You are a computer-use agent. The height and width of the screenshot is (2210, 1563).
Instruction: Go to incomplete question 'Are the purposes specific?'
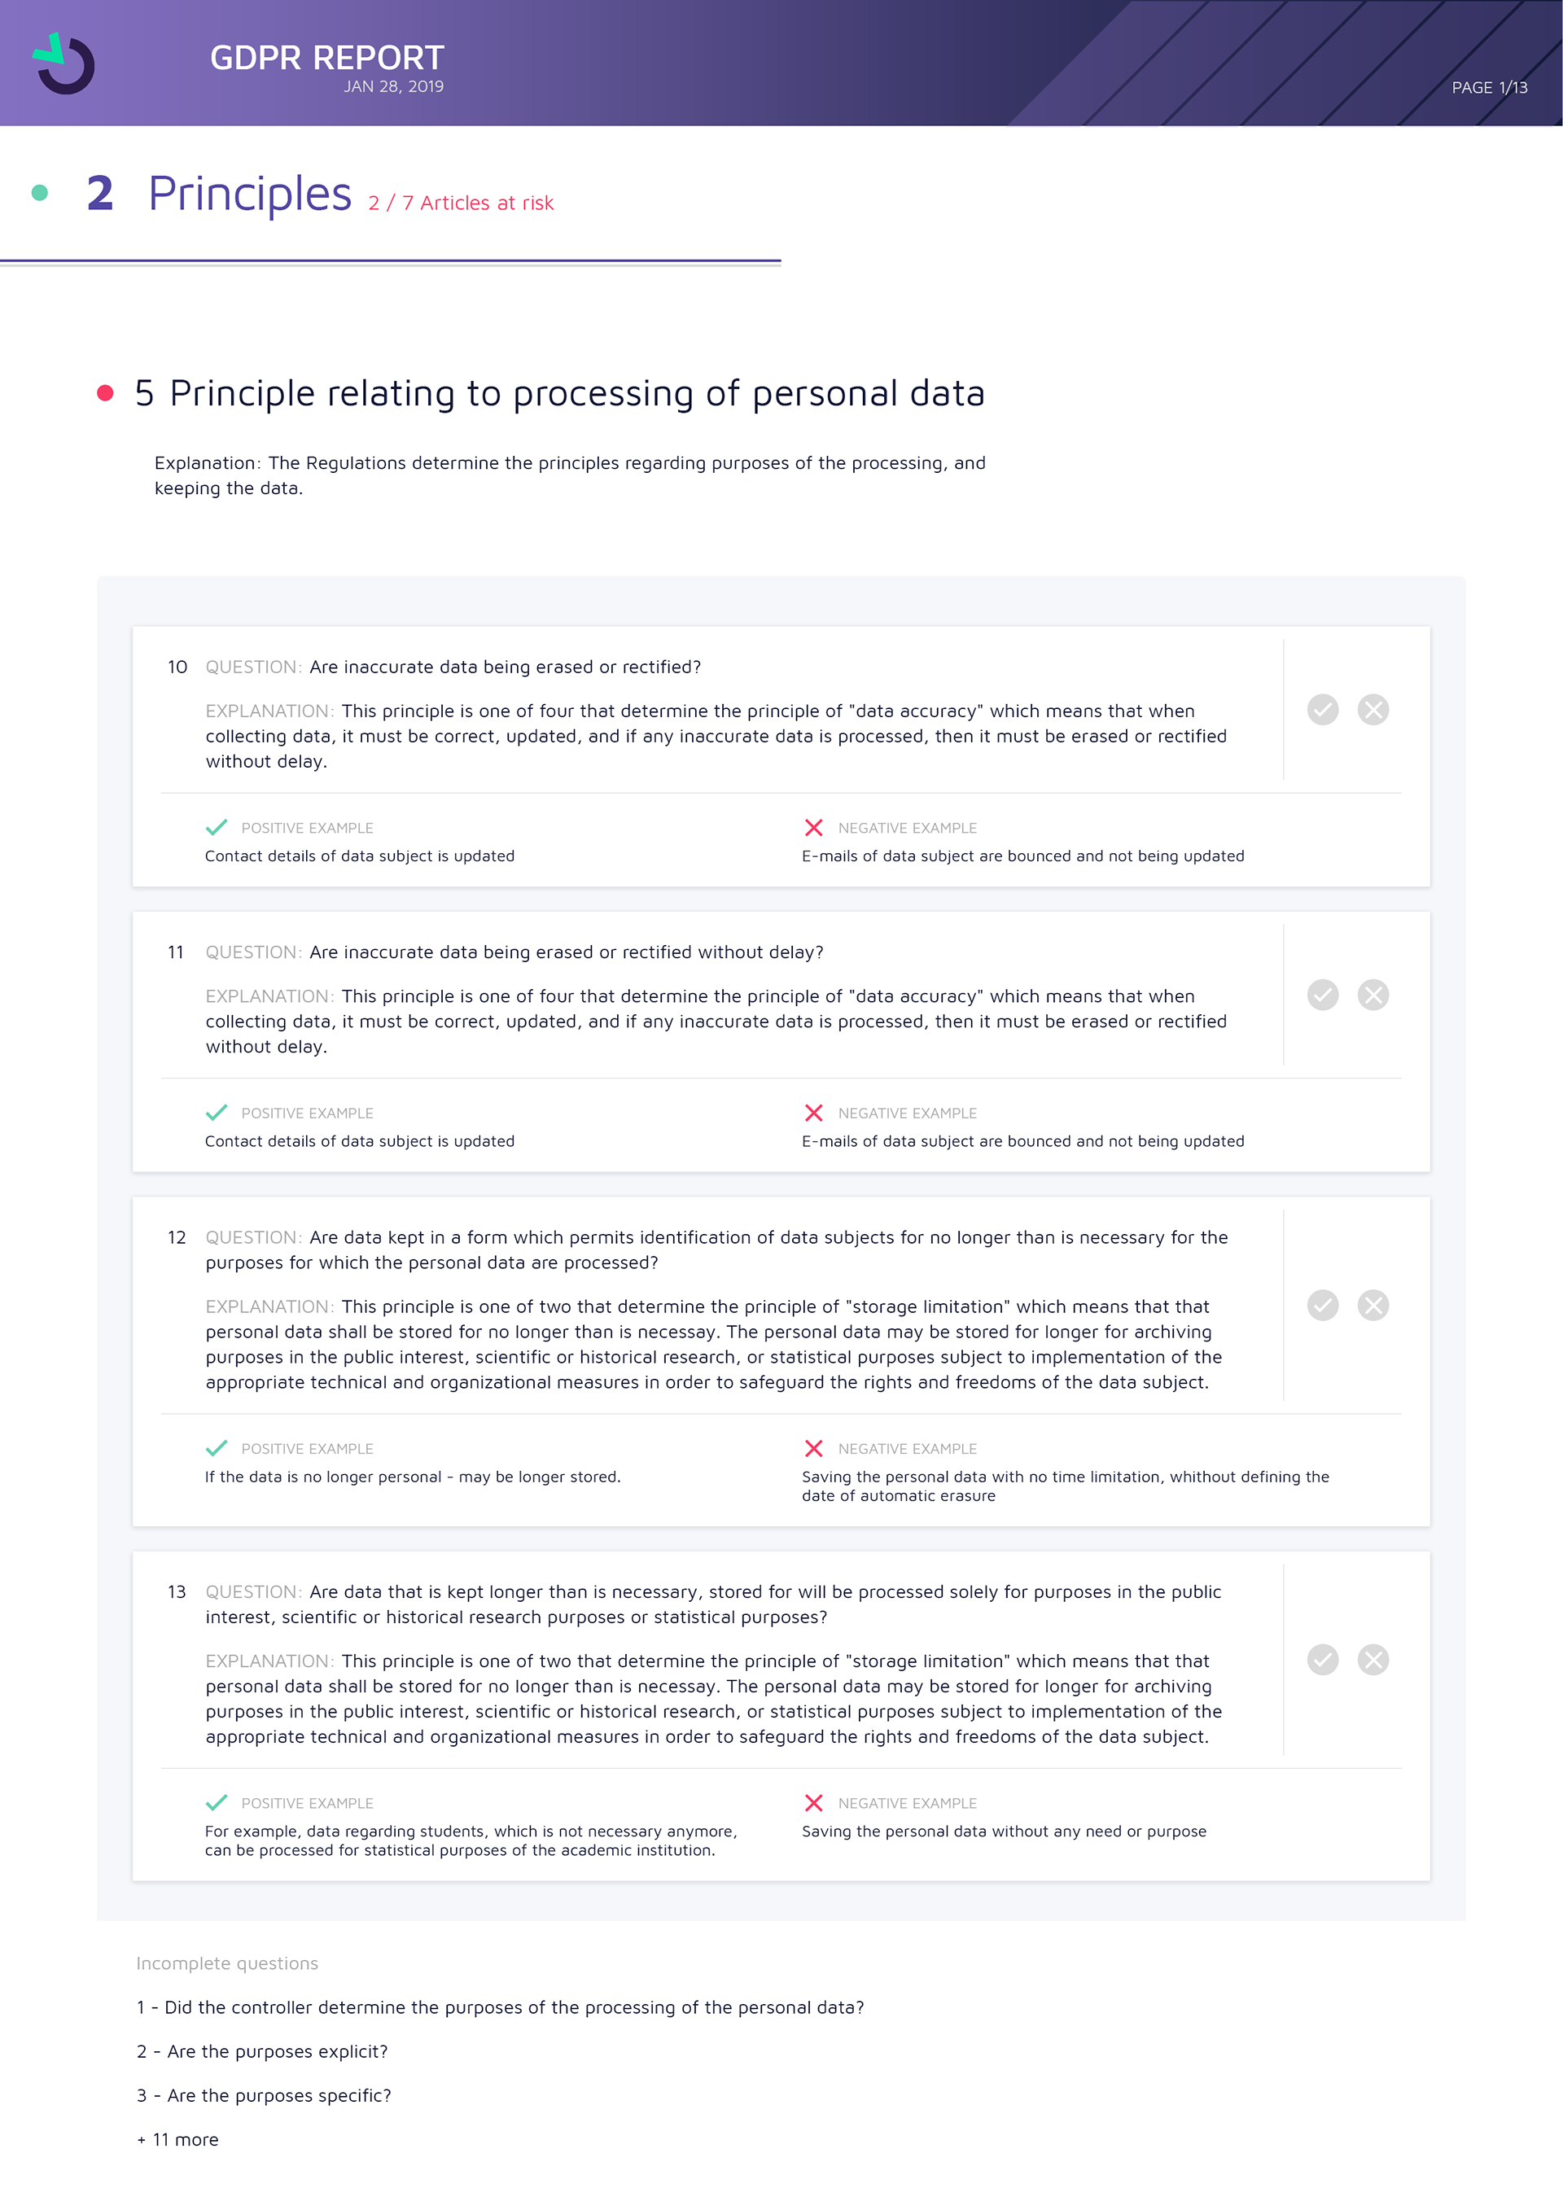pos(264,2095)
